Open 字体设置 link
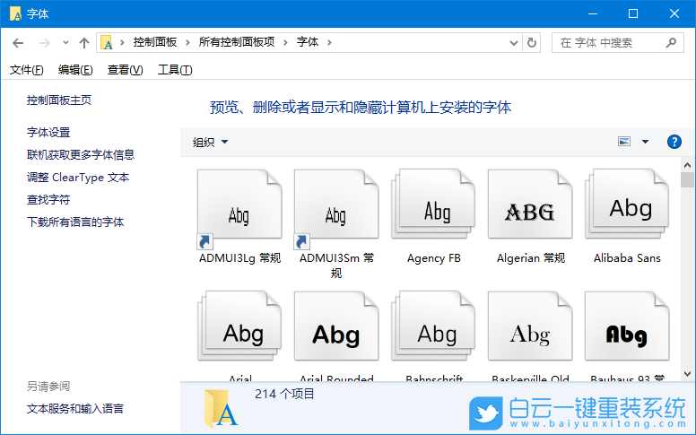This screenshot has height=435, width=696. point(48,132)
